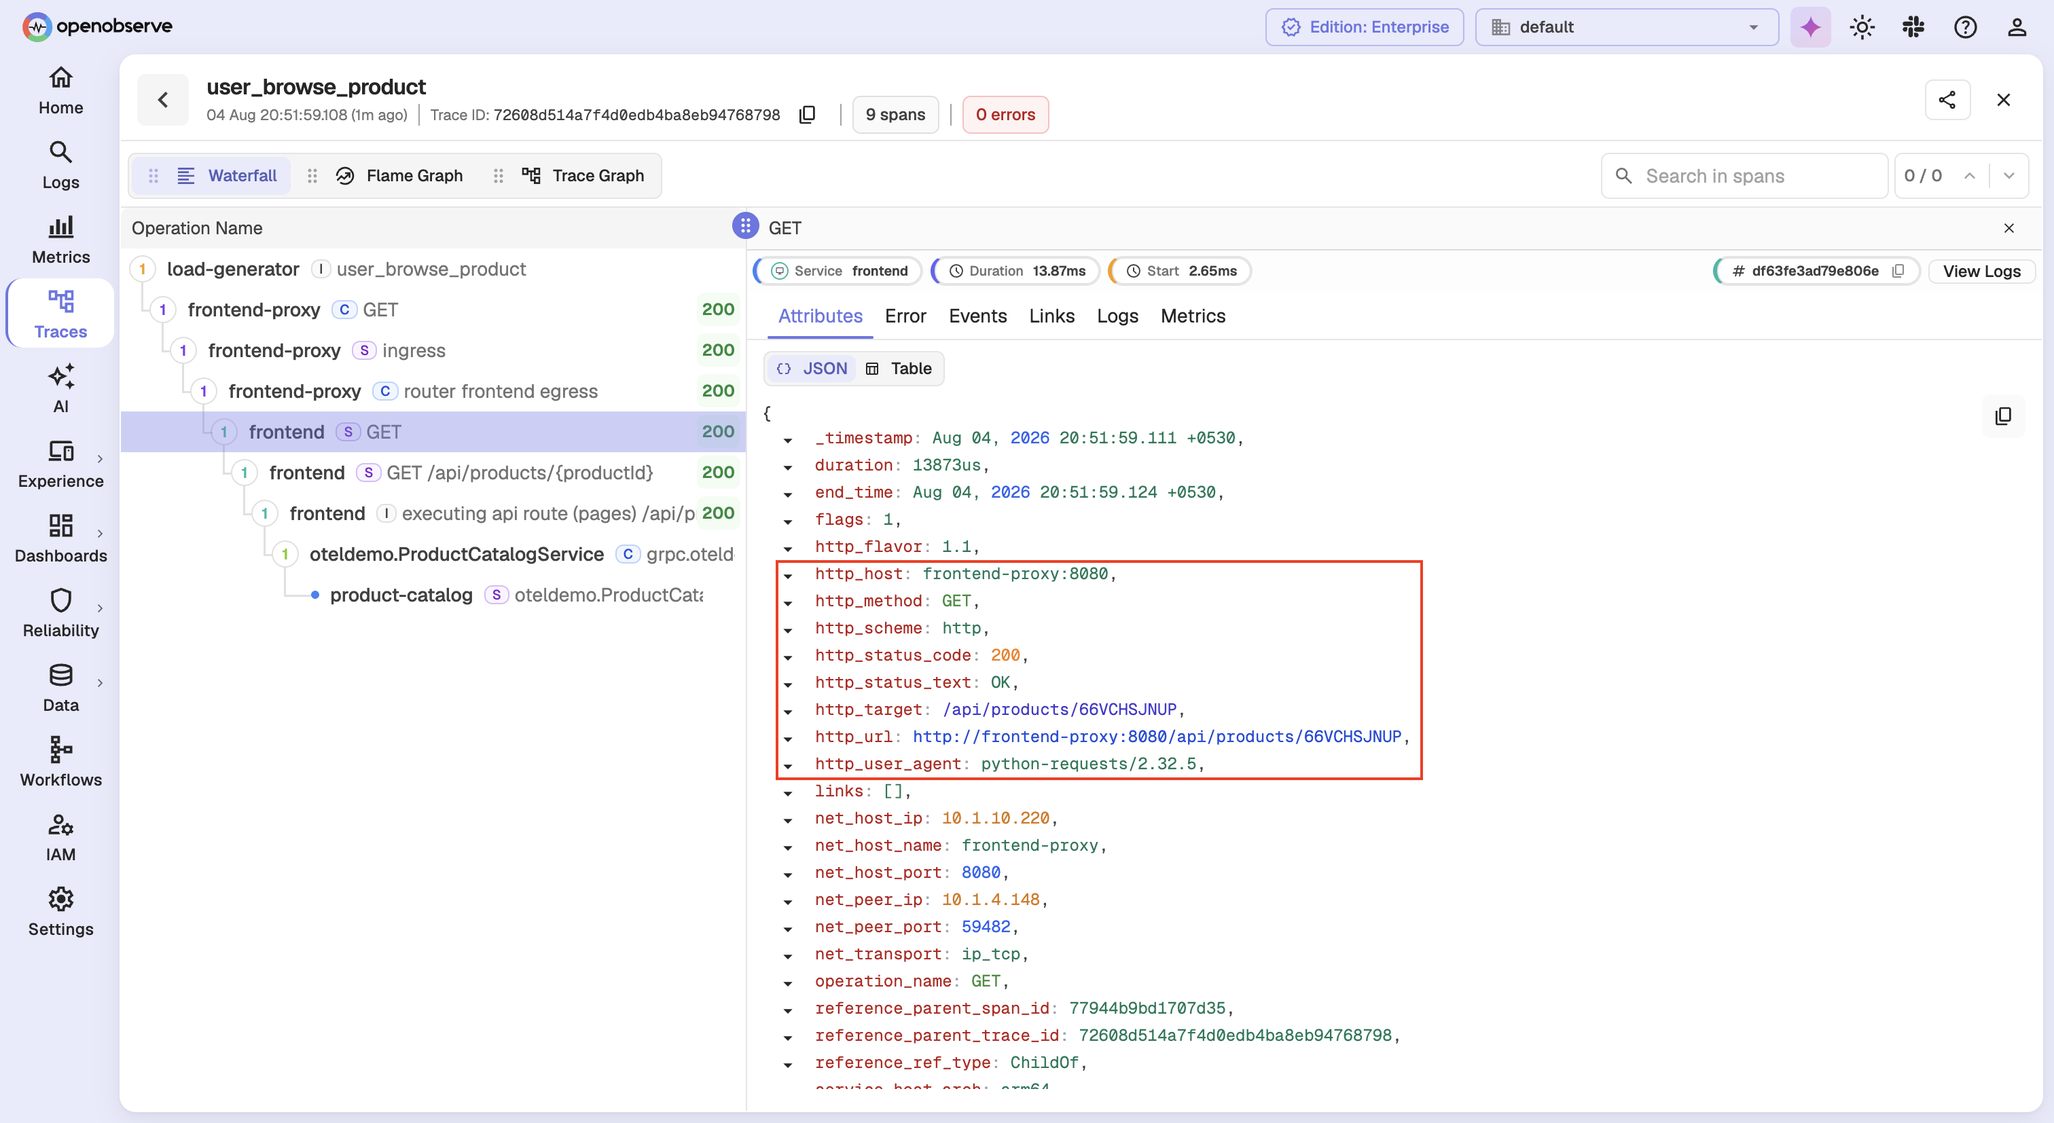Collapse frontend-proxy ingress span children
Viewport: 2054px width, 1123px height.
pyautogui.click(x=183, y=351)
